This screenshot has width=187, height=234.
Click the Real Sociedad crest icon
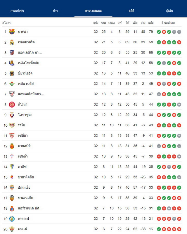[x=12, y=63]
